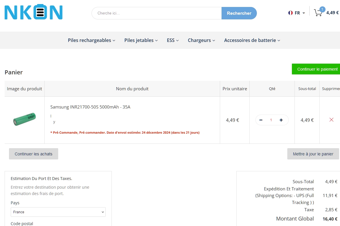340x226 pixels.
Task: Open Piles jetables menu
Action: click(141, 40)
